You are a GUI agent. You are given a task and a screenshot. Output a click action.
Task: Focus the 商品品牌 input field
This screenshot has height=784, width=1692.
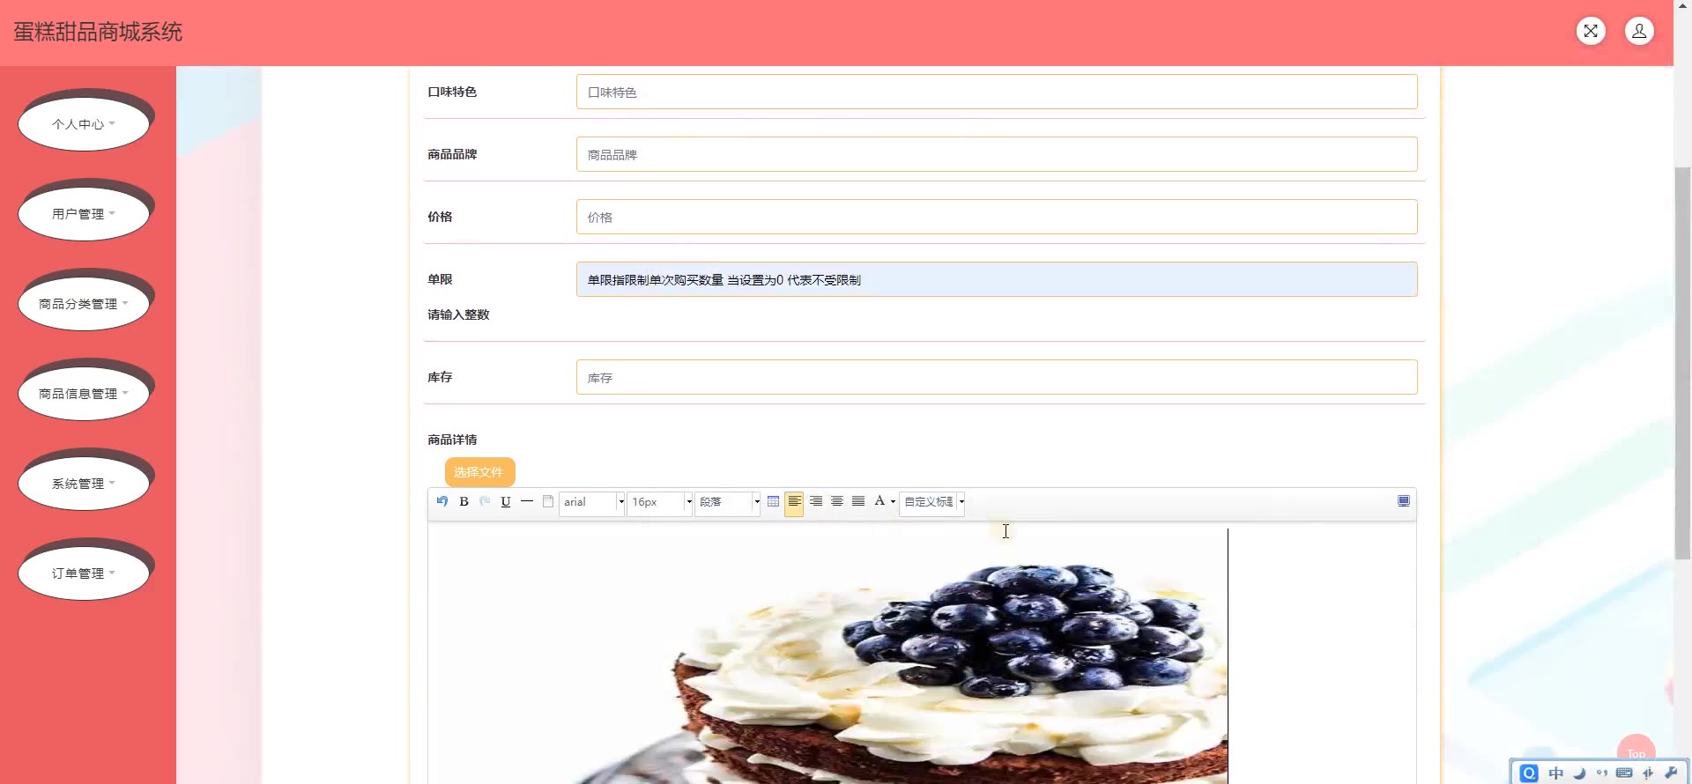[x=997, y=154]
